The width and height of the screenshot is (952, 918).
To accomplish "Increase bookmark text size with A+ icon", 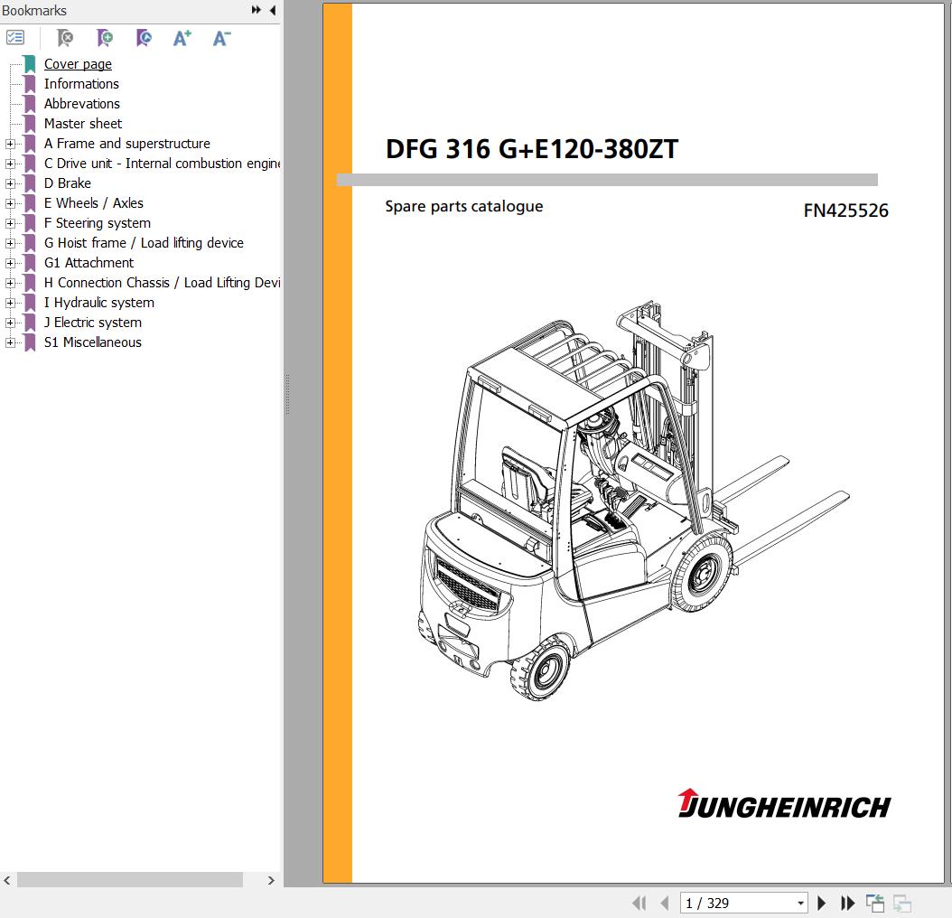I will (x=182, y=38).
